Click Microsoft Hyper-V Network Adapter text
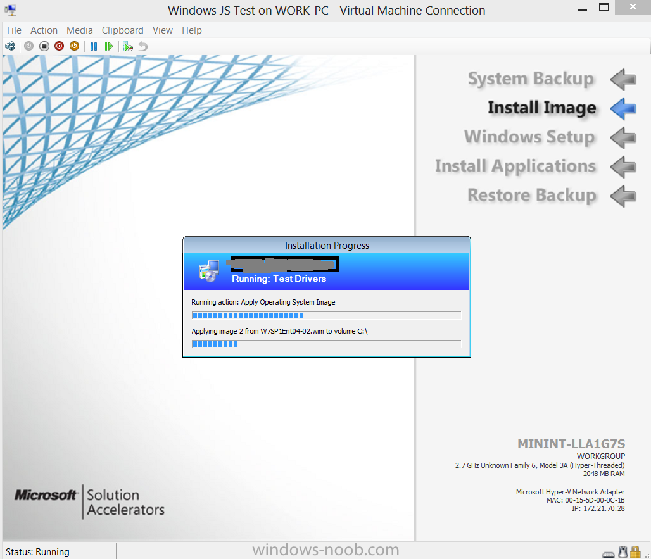 [570, 492]
